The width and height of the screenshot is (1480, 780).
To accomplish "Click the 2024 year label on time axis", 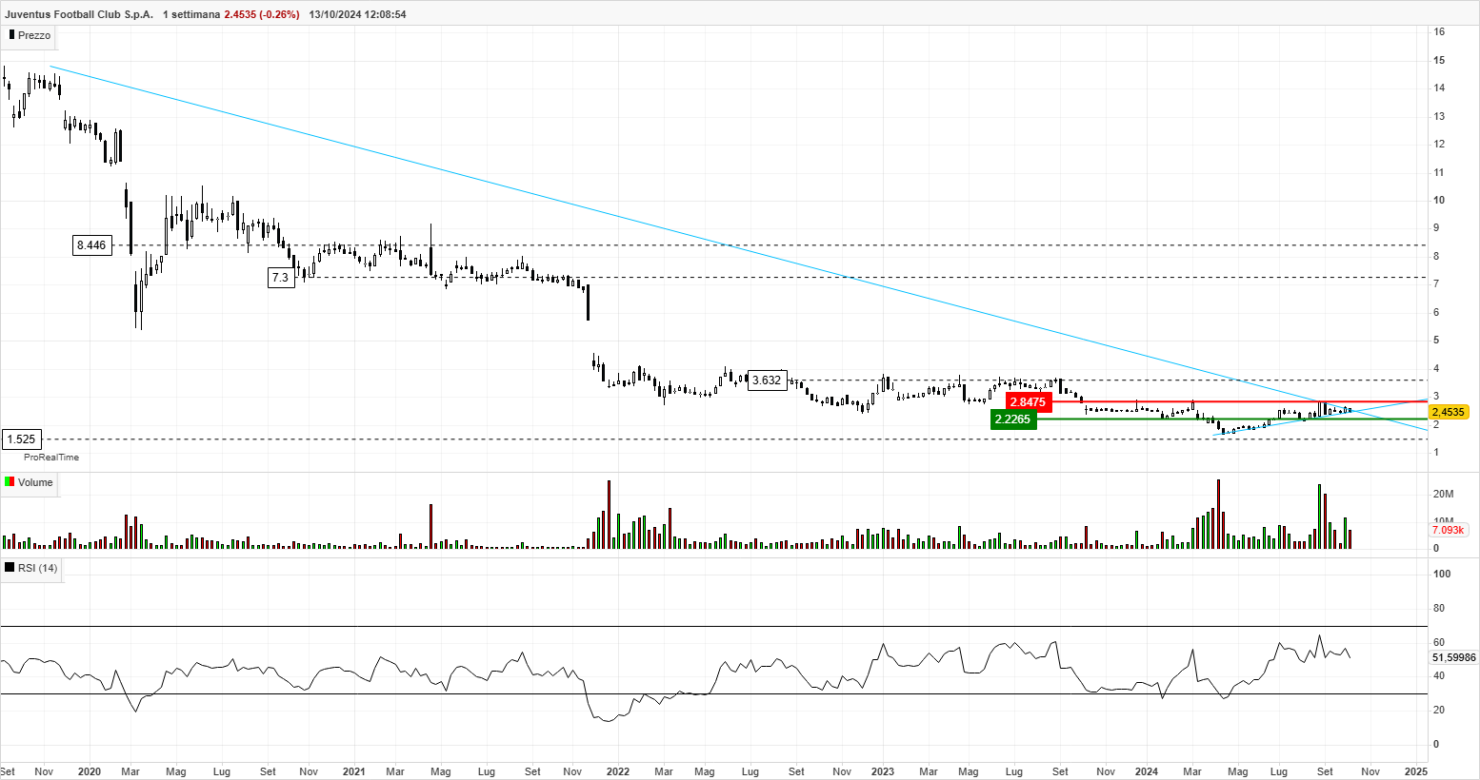I will (x=1147, y=771).
